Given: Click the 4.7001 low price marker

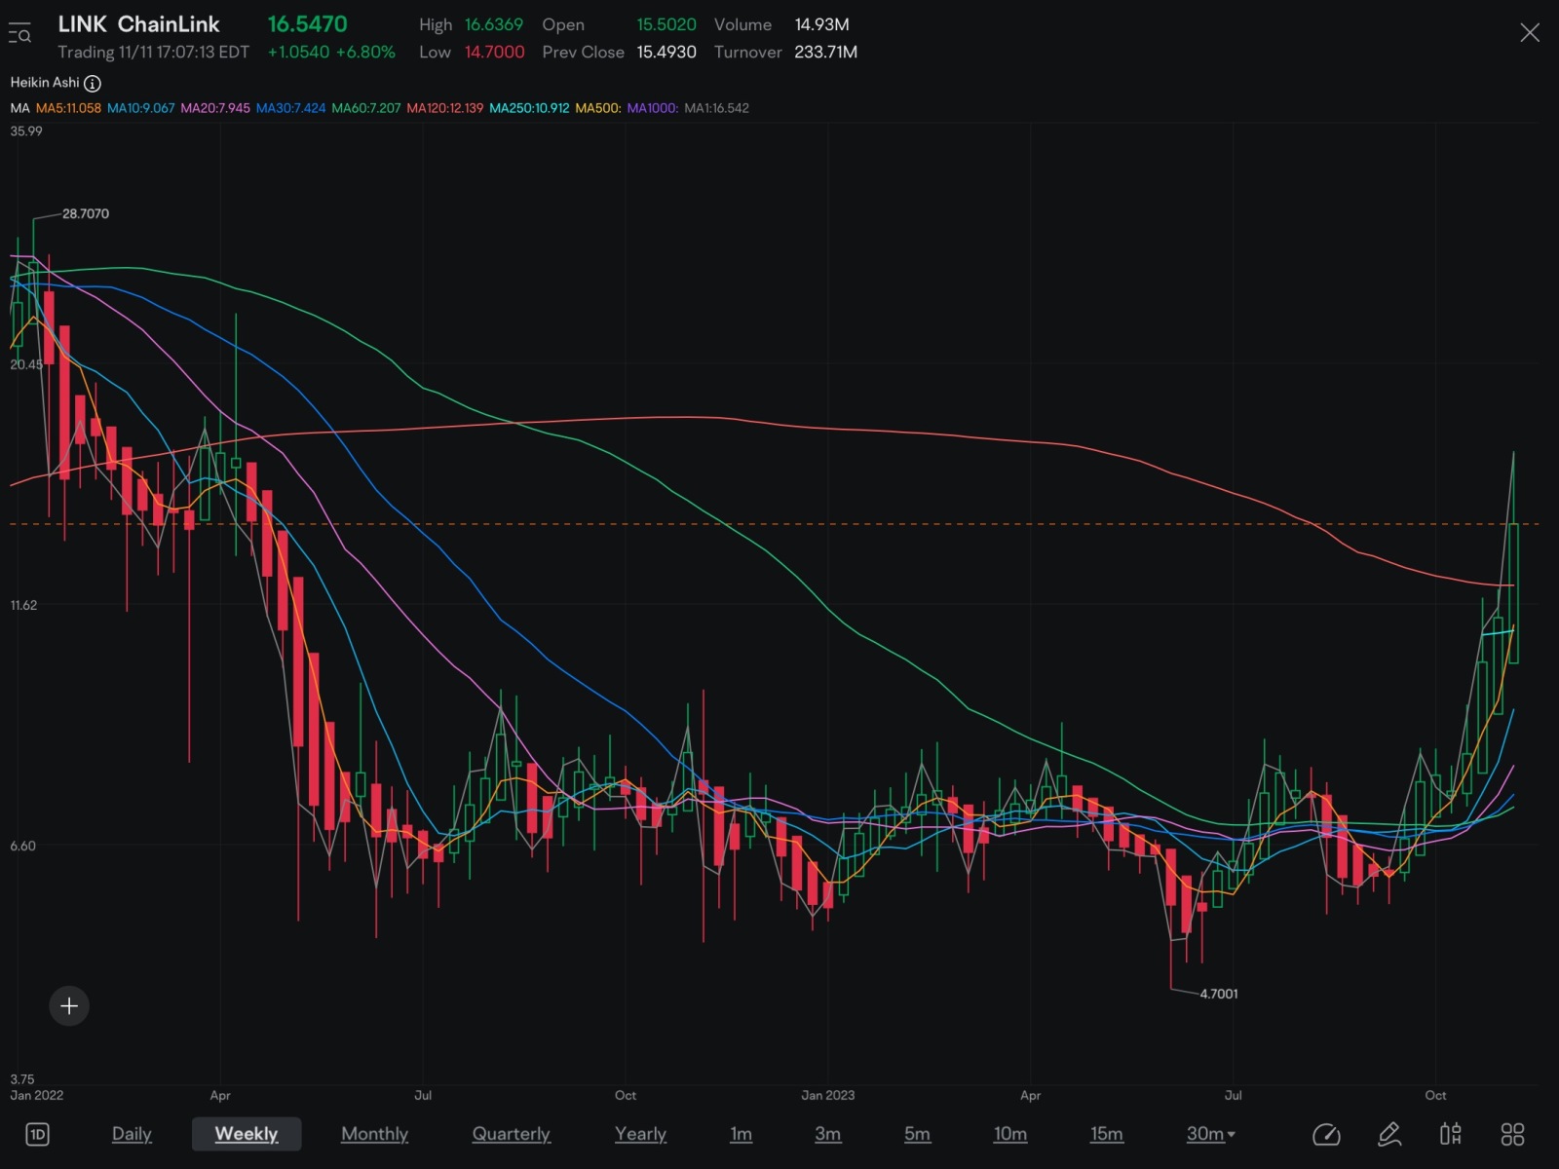Looking at the screenshot, I should 1219,994.
